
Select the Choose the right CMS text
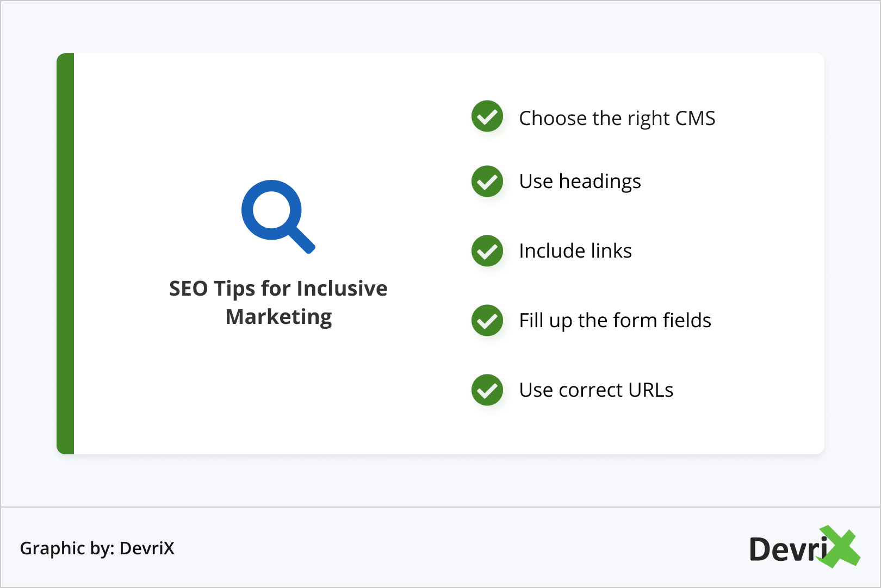click(x=617, y=118)
